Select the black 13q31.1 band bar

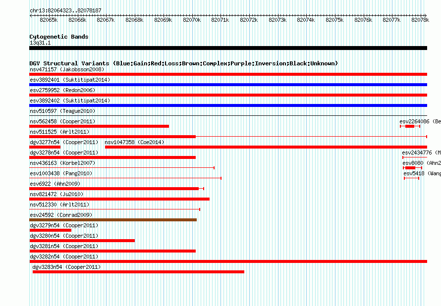tap(228, 48)
